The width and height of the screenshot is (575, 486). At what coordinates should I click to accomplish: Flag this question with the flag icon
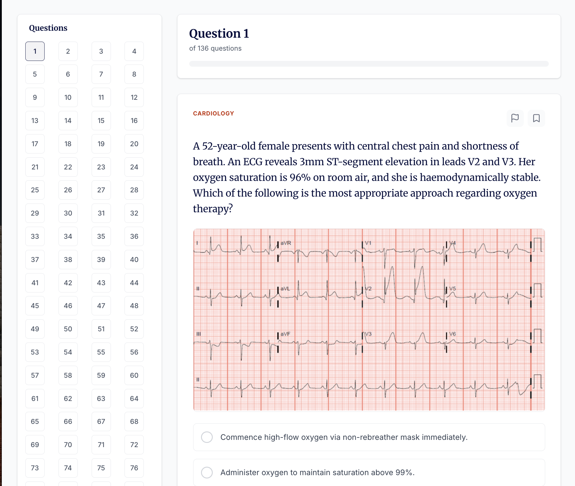515,118
